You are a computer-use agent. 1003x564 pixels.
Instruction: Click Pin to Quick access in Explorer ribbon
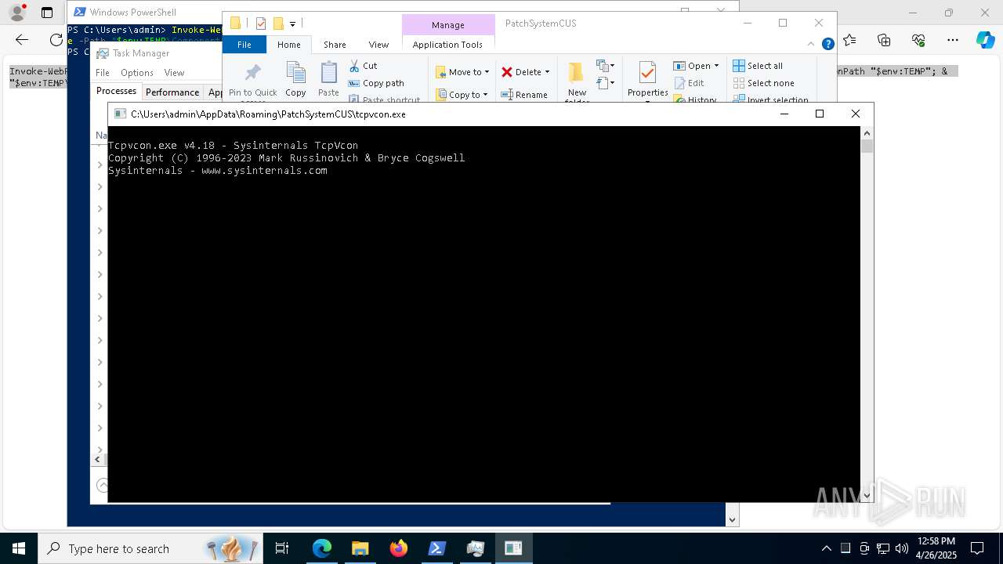coord(252,81)
